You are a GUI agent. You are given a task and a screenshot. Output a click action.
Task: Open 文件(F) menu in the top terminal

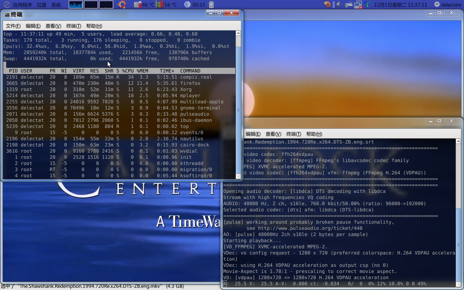(13, 26)
